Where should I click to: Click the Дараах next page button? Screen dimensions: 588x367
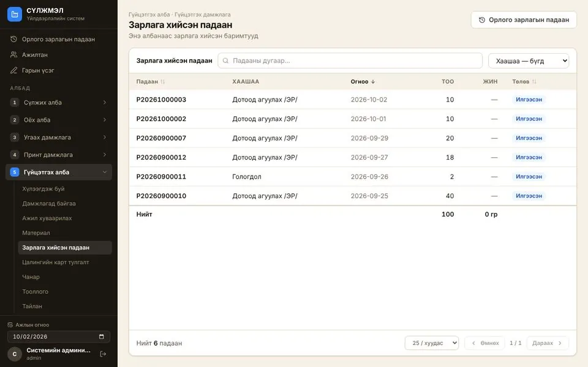548,343
